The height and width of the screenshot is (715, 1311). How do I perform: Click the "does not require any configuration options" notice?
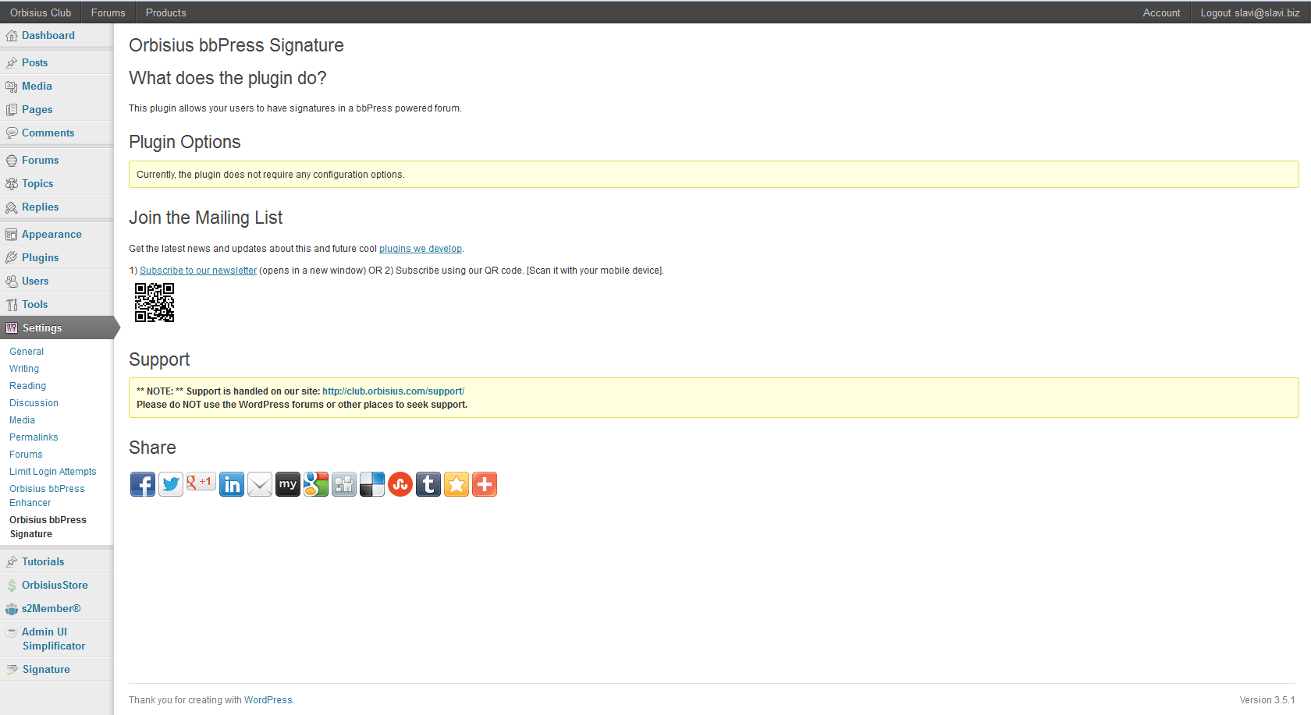(713, 175)
